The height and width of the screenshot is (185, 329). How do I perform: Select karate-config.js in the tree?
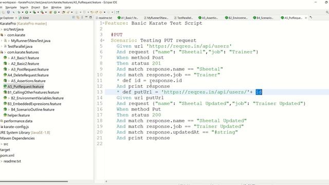16,127
